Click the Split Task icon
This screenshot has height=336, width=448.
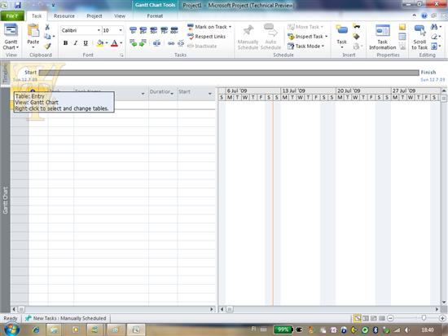point(156,43)
